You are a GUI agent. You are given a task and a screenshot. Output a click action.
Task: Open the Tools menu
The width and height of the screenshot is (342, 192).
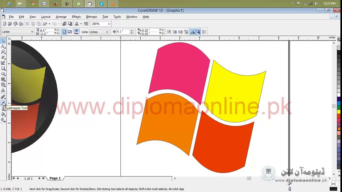click(117, 17)
